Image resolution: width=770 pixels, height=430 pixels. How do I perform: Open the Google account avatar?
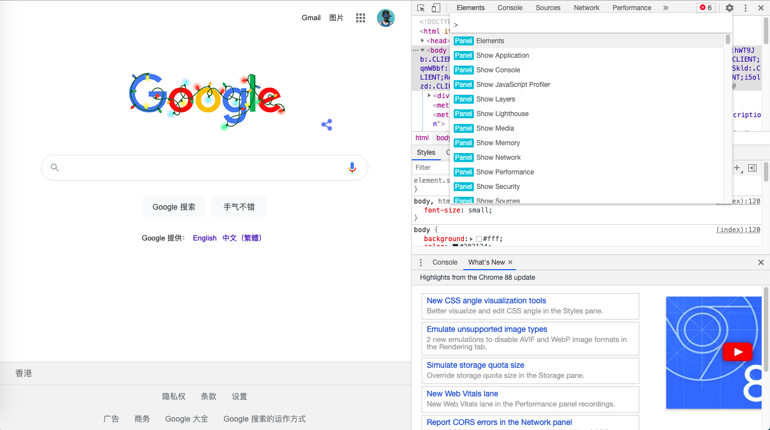tap(386, 18)
